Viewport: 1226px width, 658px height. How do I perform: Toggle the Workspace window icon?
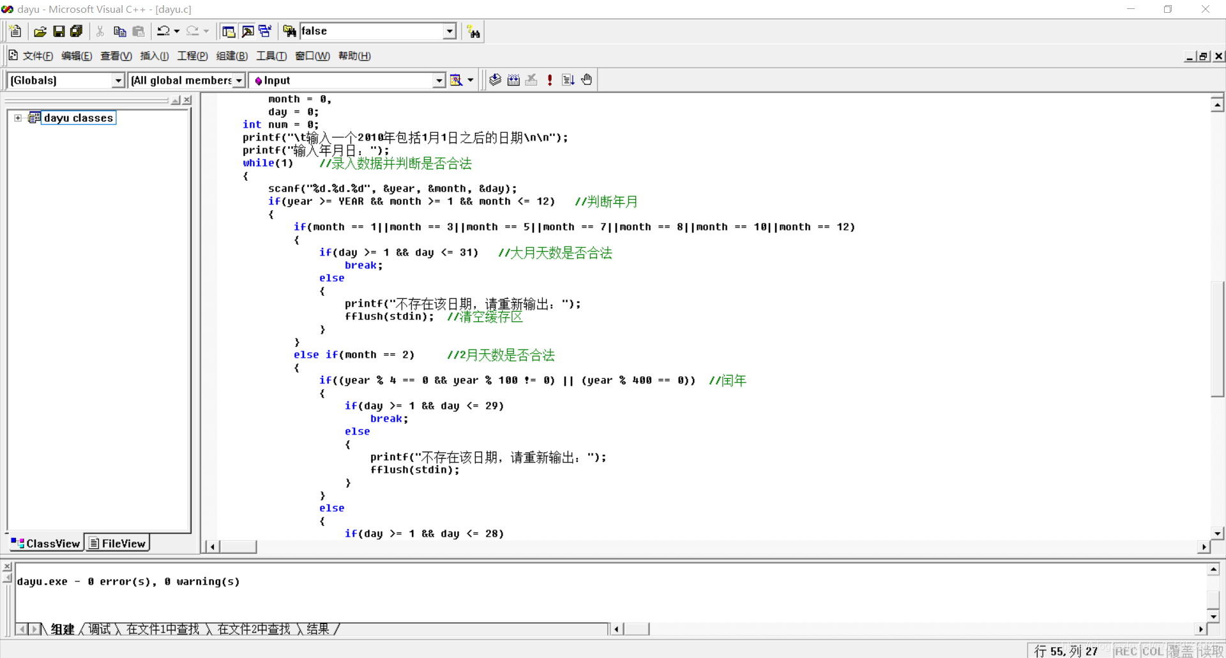(x=229, y=31)
